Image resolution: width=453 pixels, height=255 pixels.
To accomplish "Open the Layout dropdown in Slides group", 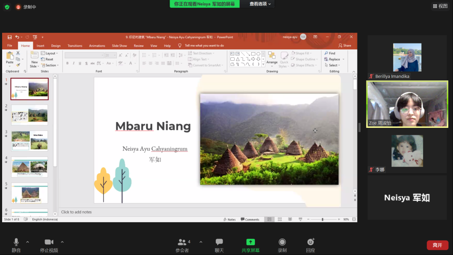I will click(x=49, y=53).
